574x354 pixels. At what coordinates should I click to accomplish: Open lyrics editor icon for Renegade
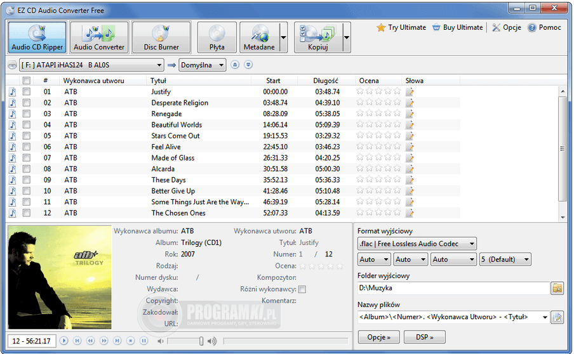410,114
